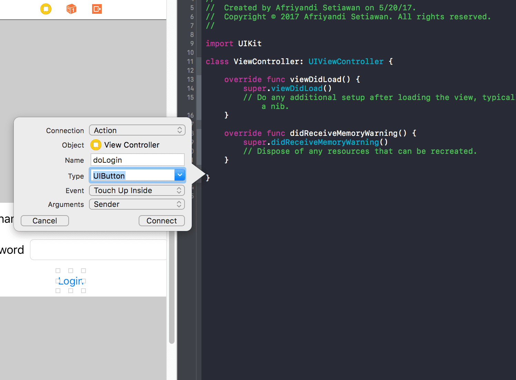
Task: Click 'viewDidLoad()' in the override func line
Action: [x=320, y=79]
